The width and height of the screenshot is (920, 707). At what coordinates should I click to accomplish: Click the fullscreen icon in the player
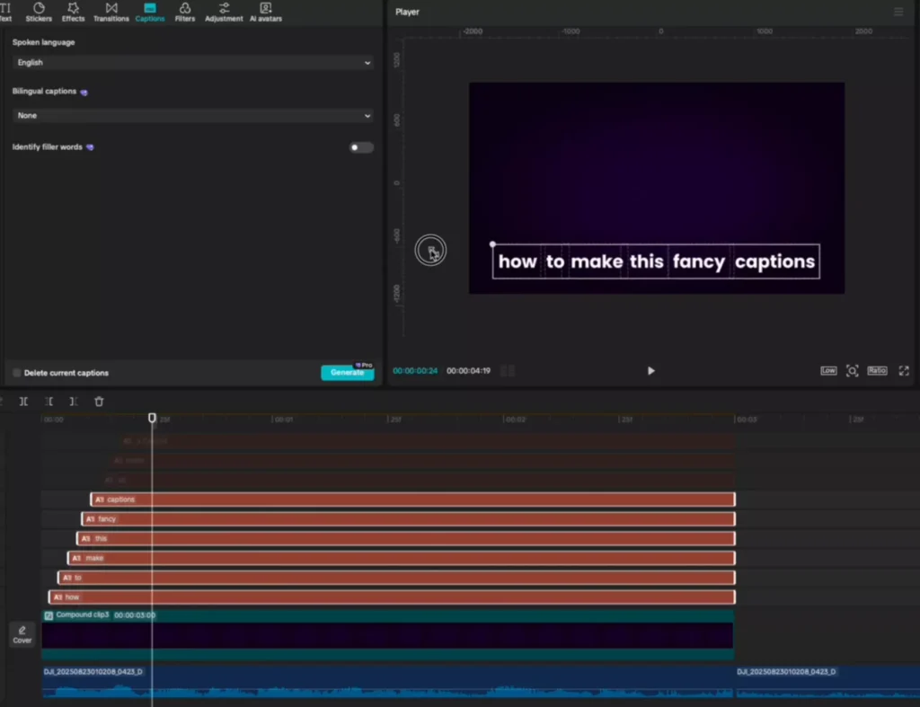tap(904, 371)
